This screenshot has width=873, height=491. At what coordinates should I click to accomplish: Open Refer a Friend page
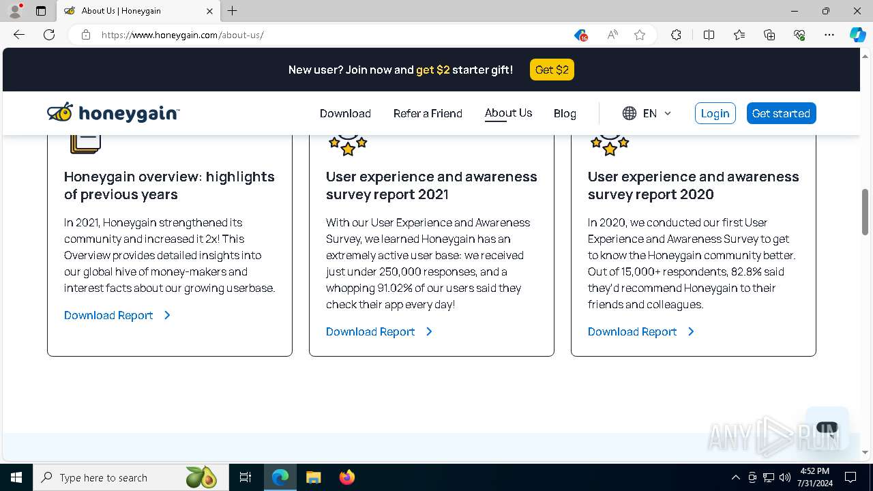tap(428, 113)
